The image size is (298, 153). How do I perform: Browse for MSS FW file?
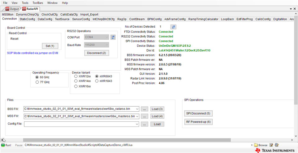(144, 116)
